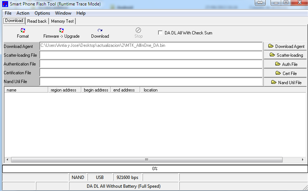Open the Help menu
The width and height of the screenshot is (308, 191).
[x=81, y=13]
